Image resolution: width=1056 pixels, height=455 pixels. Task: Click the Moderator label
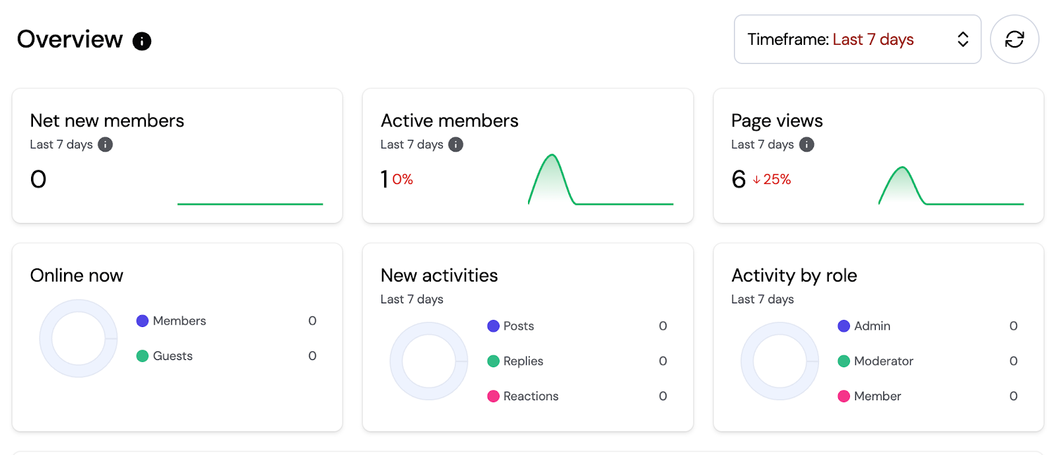pos(884,361)
